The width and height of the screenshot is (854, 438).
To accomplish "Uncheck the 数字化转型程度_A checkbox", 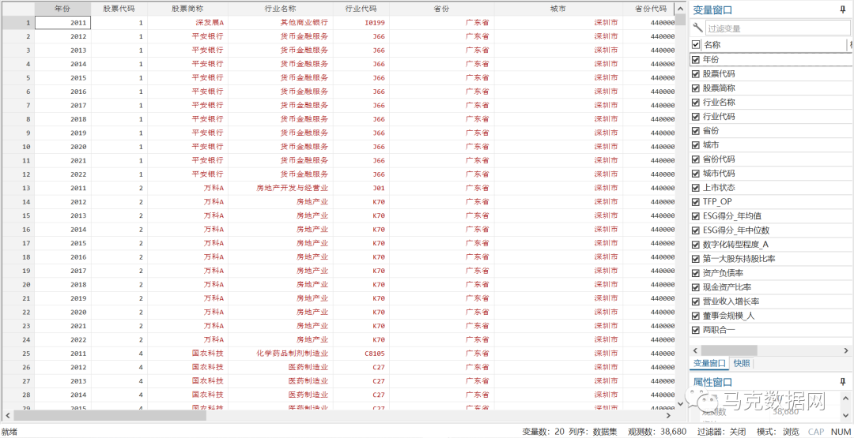I will point(696,245).
